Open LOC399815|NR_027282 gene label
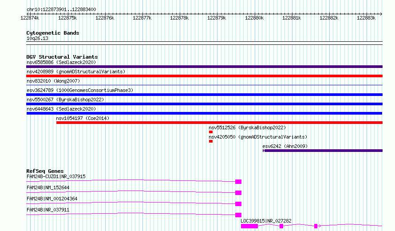Screen dimensions: 395x231 click(x=266, y=221)
